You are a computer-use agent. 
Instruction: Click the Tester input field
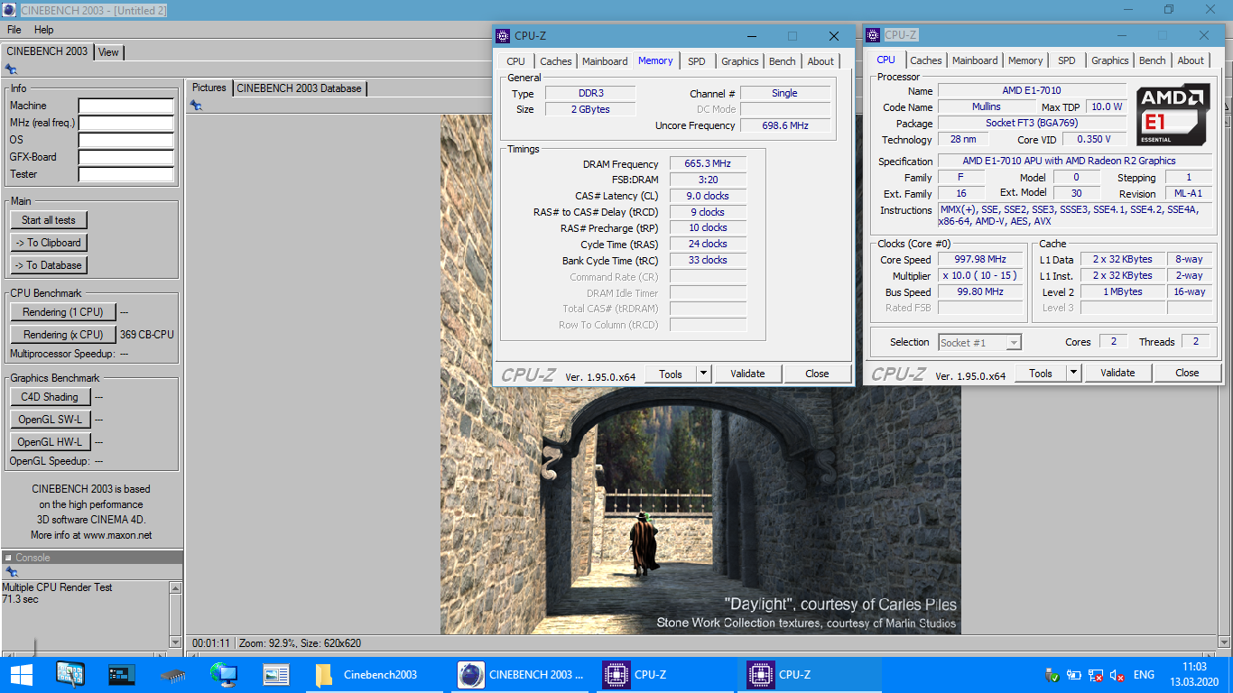click(x=125, y=175)
